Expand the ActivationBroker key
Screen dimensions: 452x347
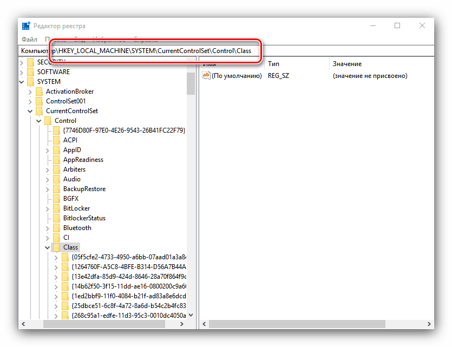click(x=30, y=92)
